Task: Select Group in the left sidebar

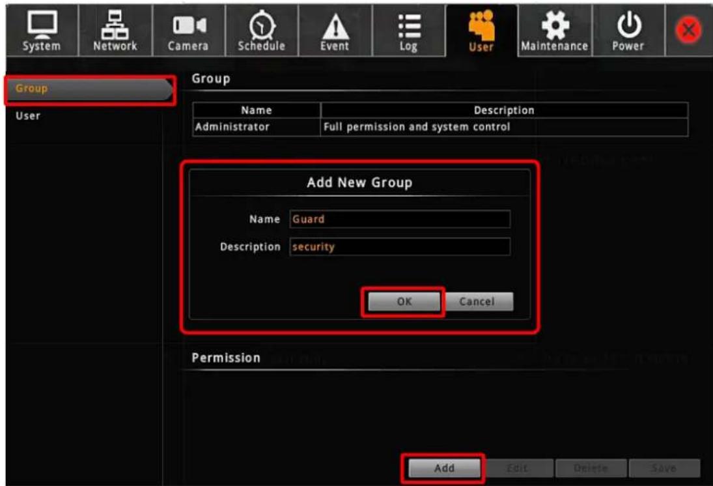Action: click(90, 89)
